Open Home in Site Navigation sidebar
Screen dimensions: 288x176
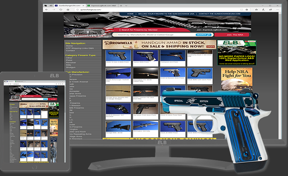[x=69, y=46]
